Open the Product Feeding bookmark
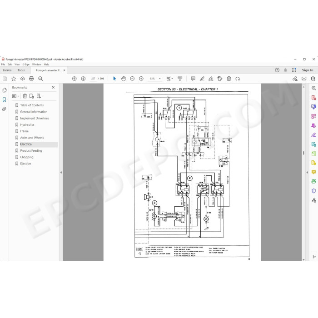Viewport: 318px width, 318px height. click(x=31, y=151)
